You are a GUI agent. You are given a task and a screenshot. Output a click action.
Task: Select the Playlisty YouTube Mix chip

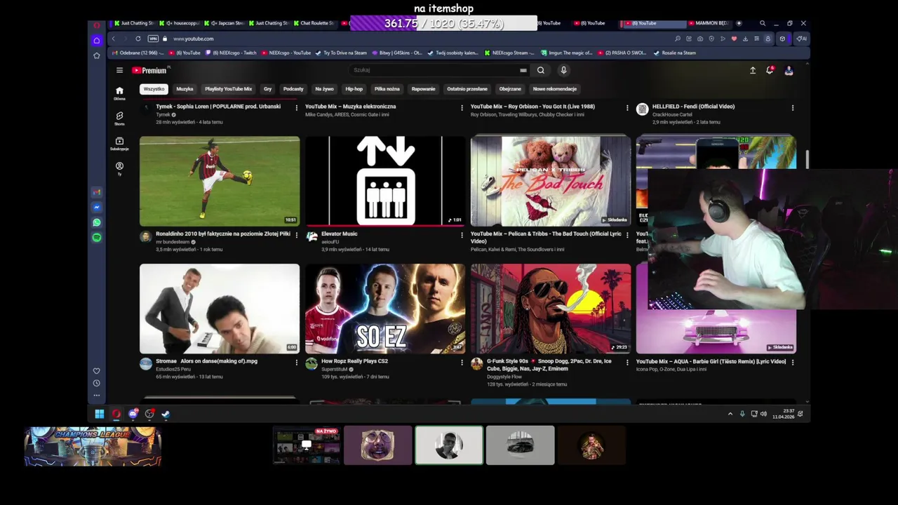[x=228, y=89]
